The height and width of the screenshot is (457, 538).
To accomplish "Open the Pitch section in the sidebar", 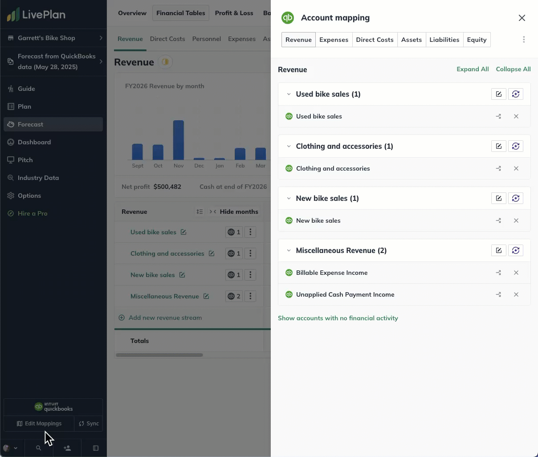I will click(x=53, y=160).
